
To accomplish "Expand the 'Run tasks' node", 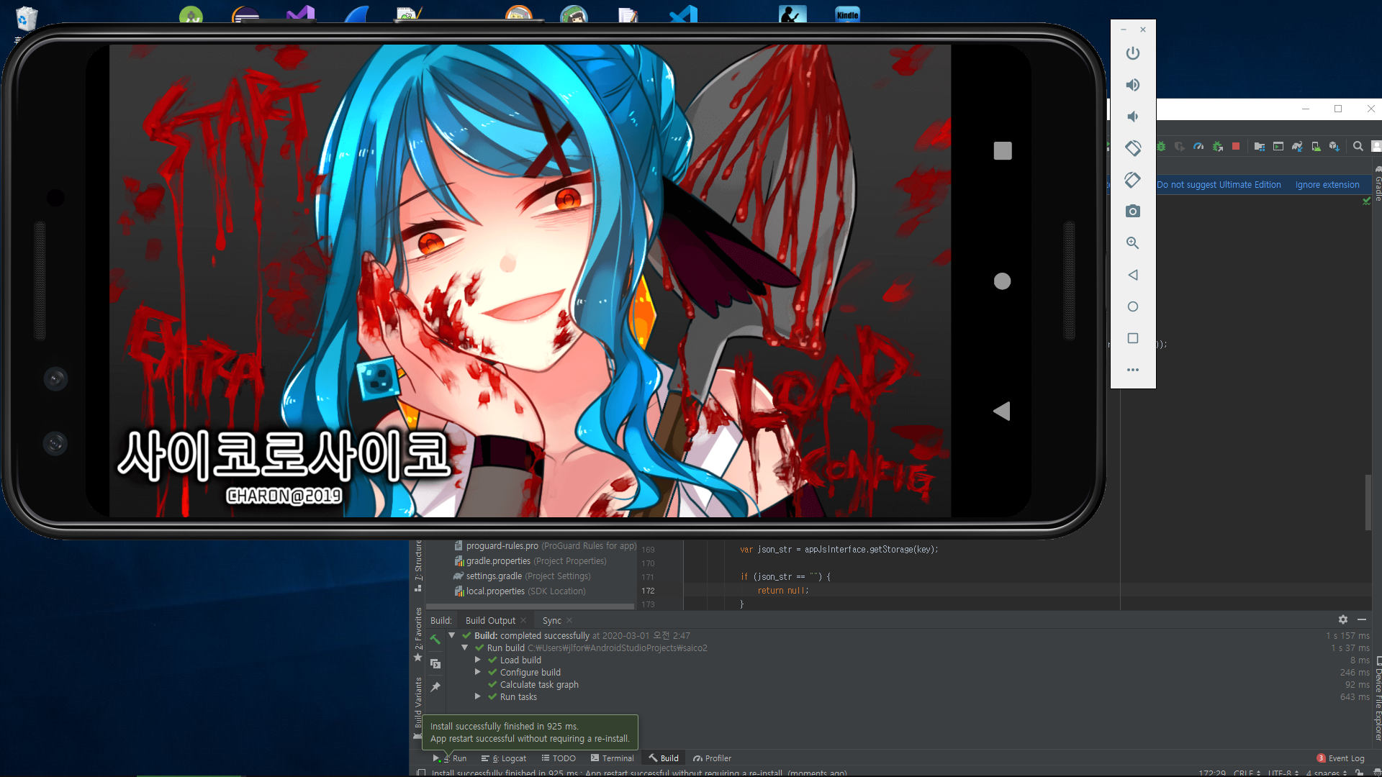I will pyautogui.click(x=478, y=696).
